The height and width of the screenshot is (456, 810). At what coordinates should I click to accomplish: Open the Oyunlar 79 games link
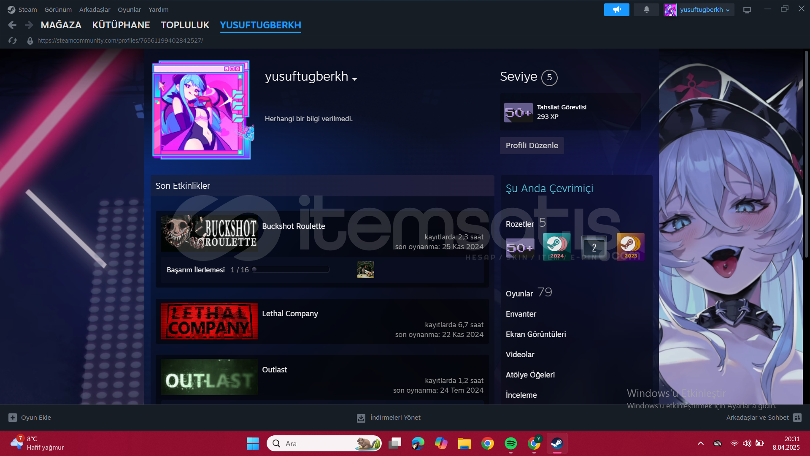pyautogui.click(x=529, y=293)
